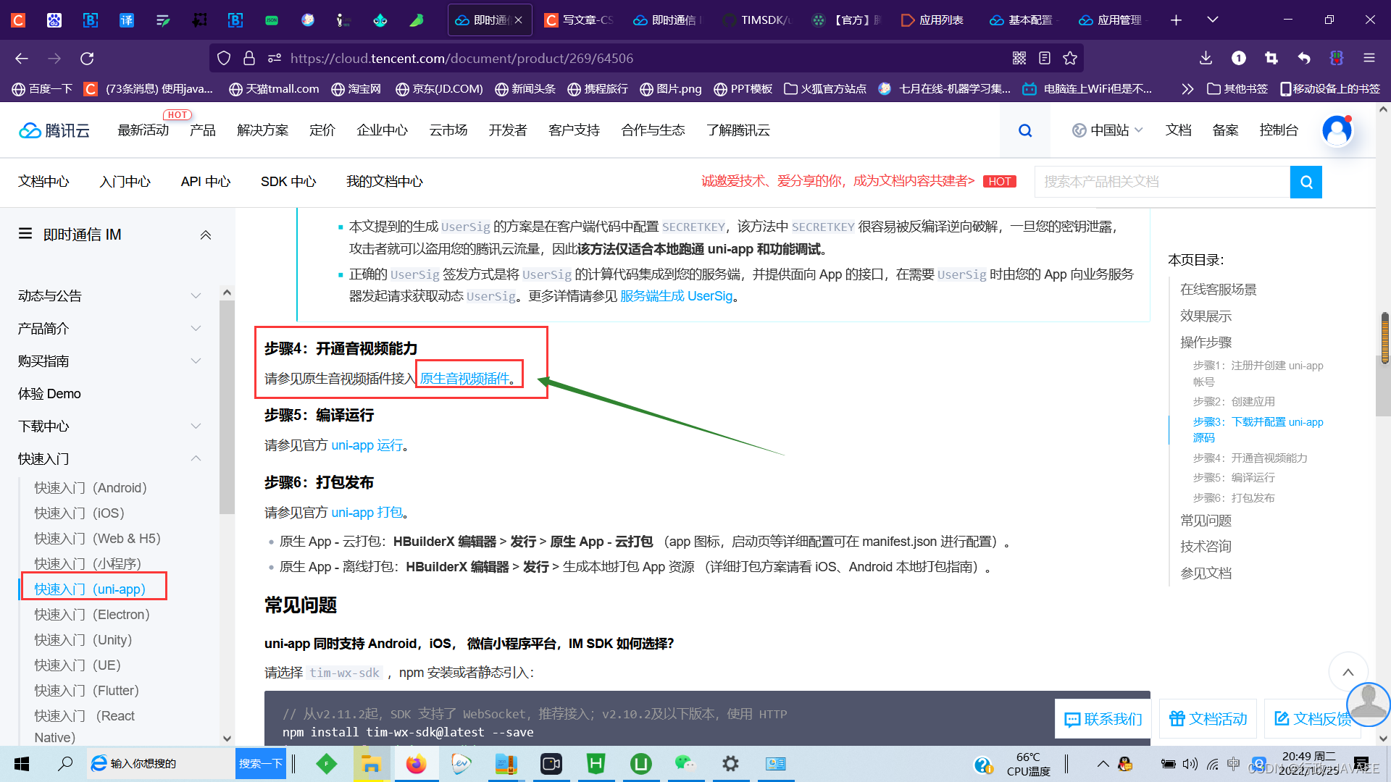Click the browser URL address field
The width and height of the screenshot is (1391, 782).
(645, 58)
